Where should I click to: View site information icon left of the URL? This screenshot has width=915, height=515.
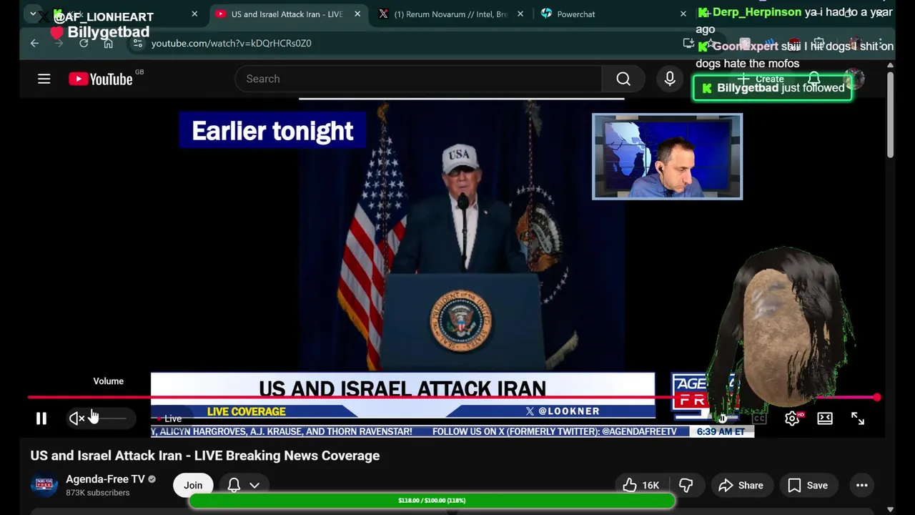(138, 43)
